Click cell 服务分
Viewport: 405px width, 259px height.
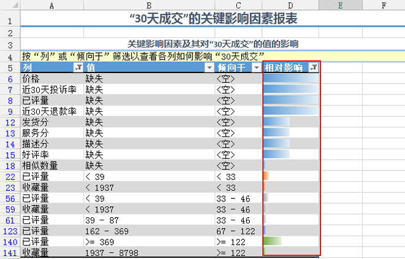pyautogui.click(x=52, y=133)
